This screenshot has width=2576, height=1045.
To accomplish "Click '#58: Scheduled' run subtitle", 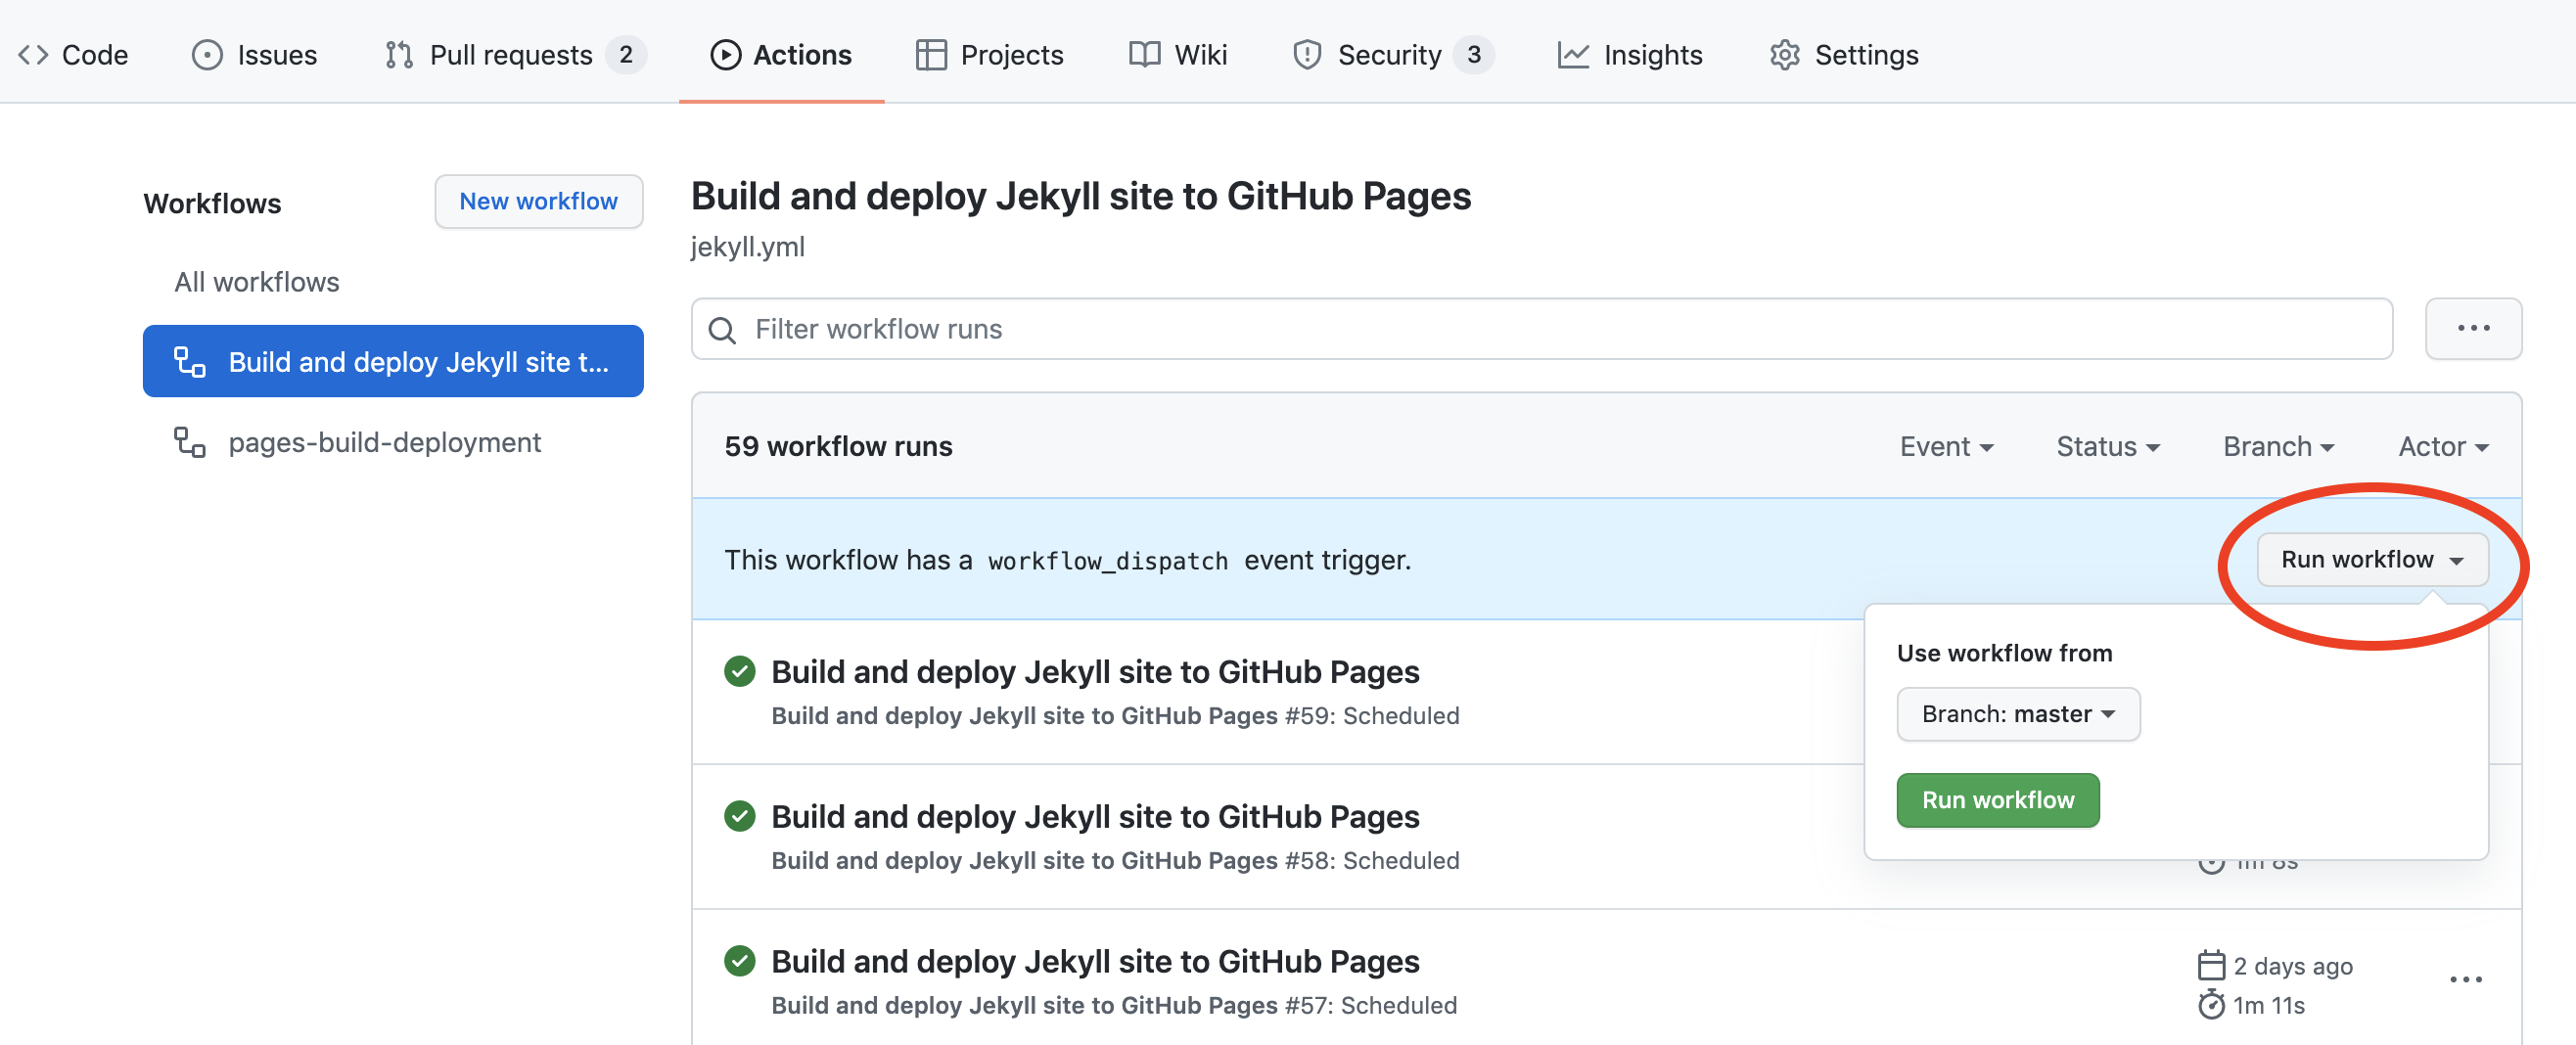I will 1372,861.
